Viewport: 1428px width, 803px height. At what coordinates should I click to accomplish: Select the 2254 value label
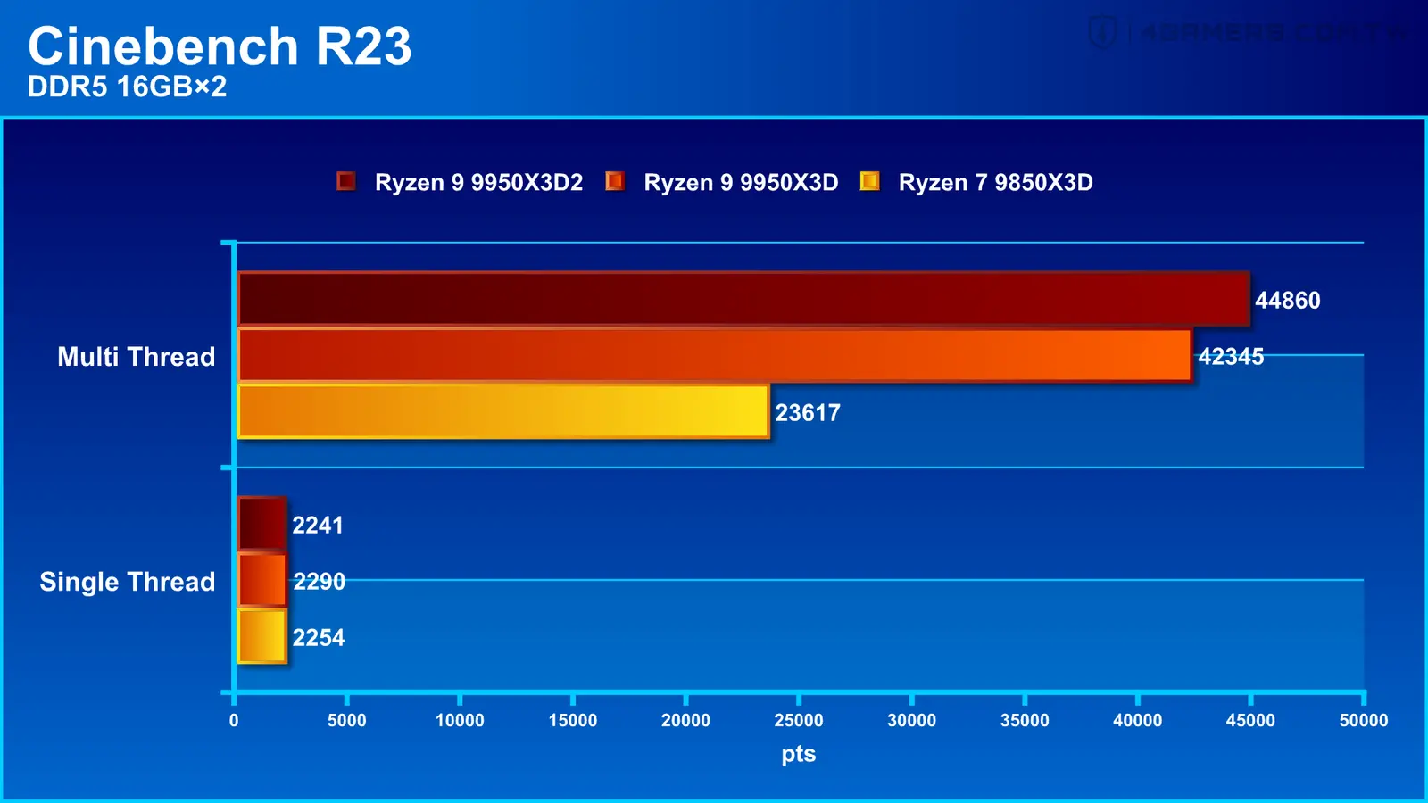[319, 638]
